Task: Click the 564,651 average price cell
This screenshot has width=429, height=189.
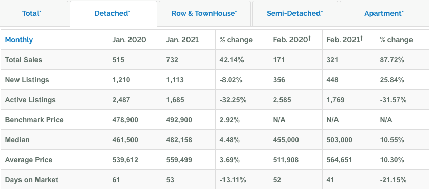Action: [349, 160]
